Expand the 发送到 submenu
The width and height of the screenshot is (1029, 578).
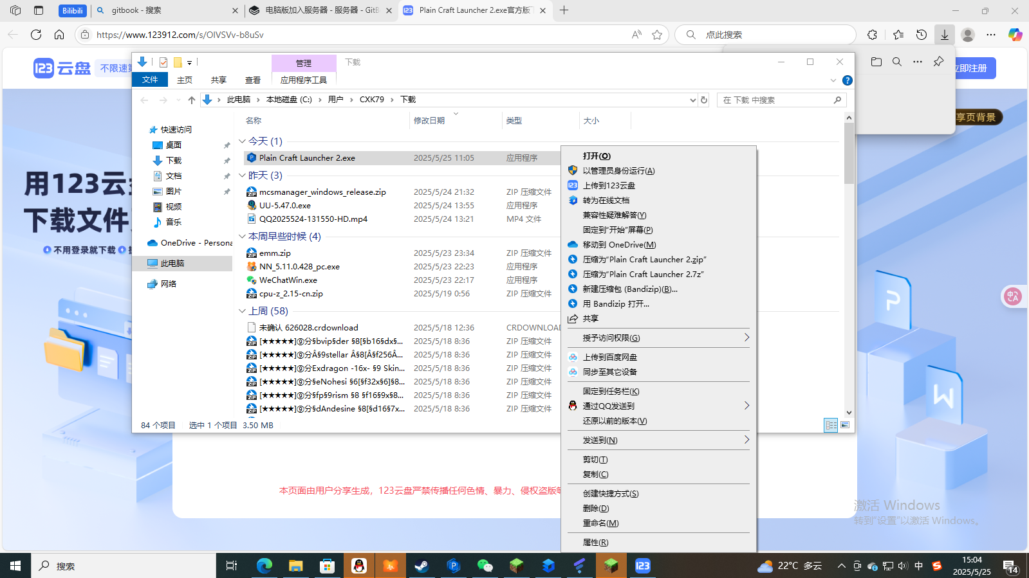pos(658,440)
